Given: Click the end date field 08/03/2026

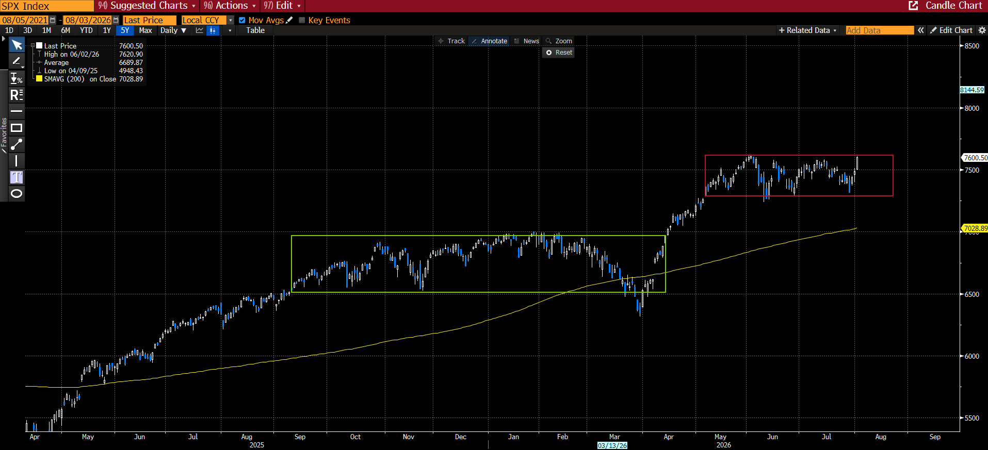Looking at the screenshot, I should tap(88, 20).
